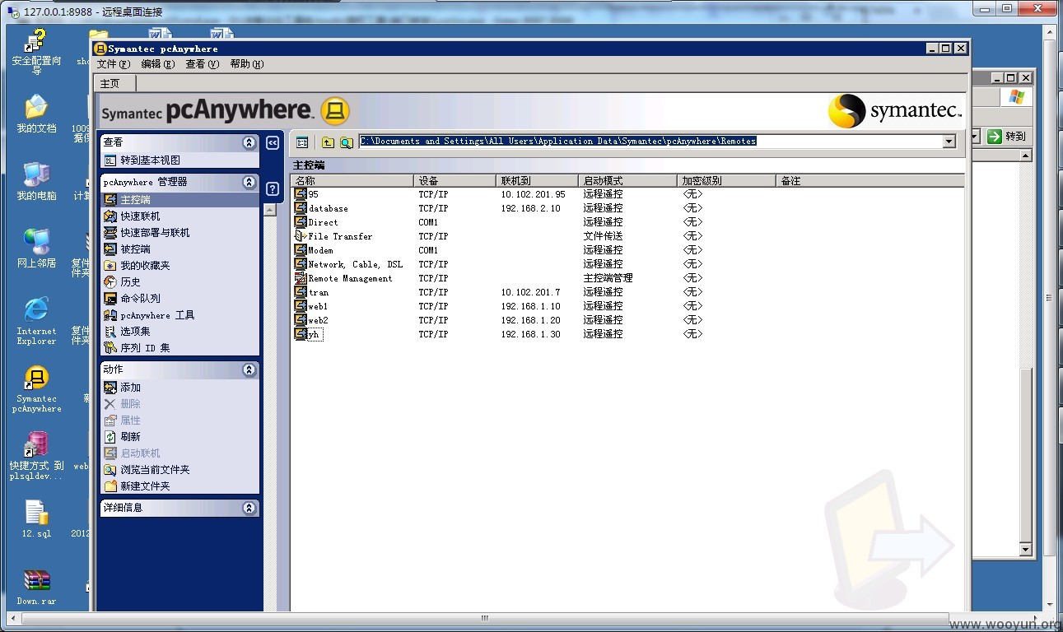The height and width of the screenshot is (632, 1063).
Task: Collapse the pcAnywhere 管理器 section
Action: tap(249, 182)
